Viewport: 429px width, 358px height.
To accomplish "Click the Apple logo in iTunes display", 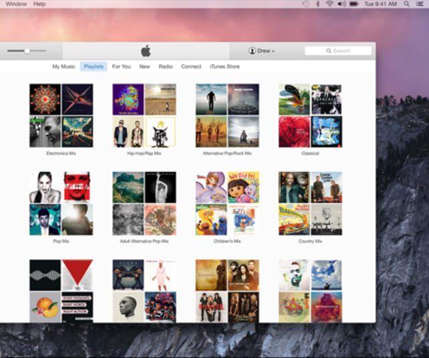I will [146, 51].
